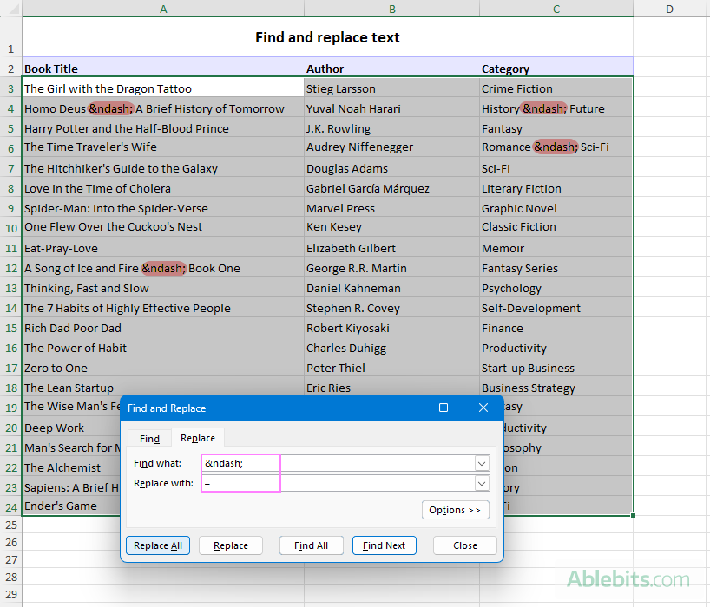Close Find and Replace with X icon
The height and width of the screenshot is (607, 710).
coord(483,408)
